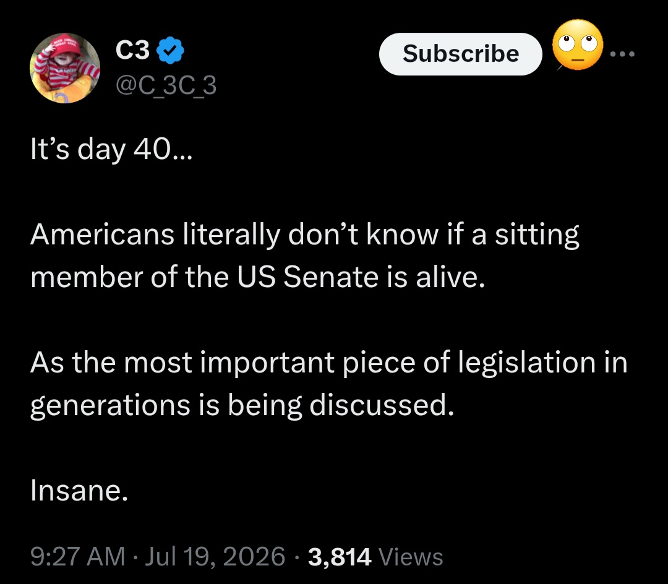668x584 pixels.
Task: Subscribe to the C3 account
Action: 461,54
